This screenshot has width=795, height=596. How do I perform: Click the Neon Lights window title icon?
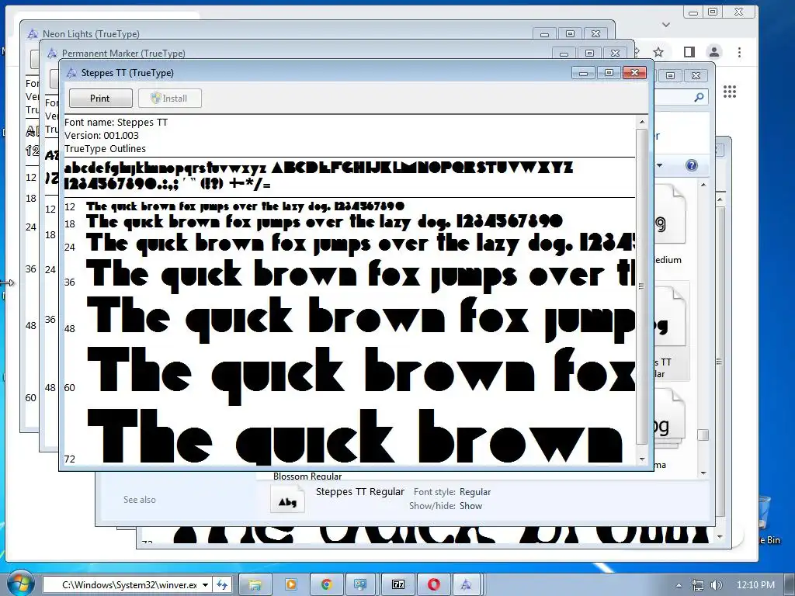coord(33,34)
